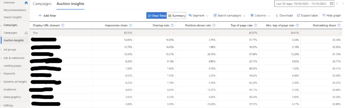Screen dimensions: 345x108
Task: Sort by Impression share column header
Action: pos(117,25)
